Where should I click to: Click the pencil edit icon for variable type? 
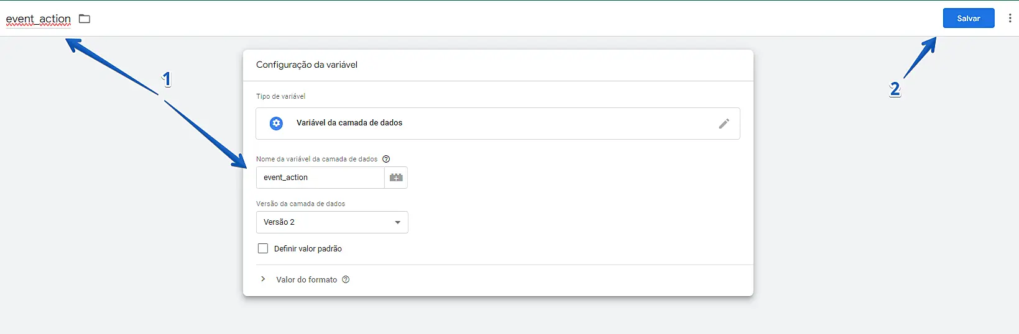pyautogui.click(x=724, y=124)
